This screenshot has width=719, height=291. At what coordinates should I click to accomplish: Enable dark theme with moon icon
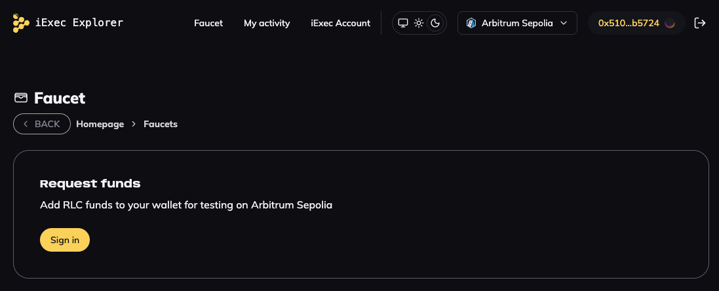(435, 23)
